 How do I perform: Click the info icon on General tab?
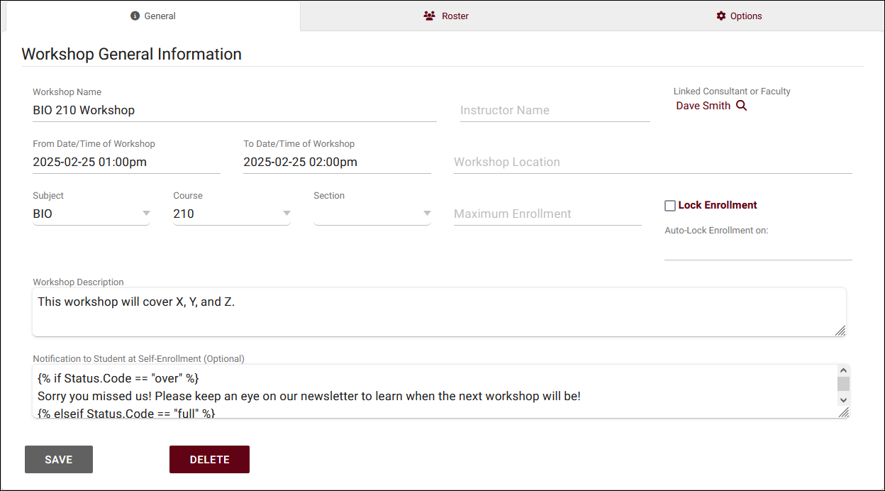[135, 16]
